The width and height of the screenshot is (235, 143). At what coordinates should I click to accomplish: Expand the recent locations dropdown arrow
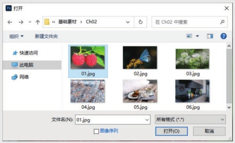pos(30,22)
